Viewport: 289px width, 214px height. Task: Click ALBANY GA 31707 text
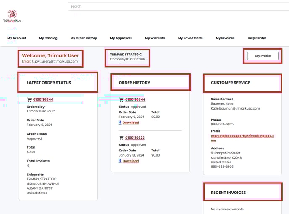pos(39,188)
